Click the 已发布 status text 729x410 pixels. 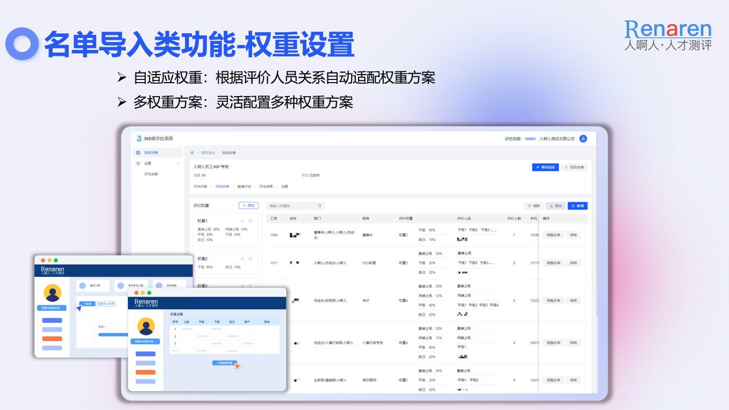coord(315,175)
